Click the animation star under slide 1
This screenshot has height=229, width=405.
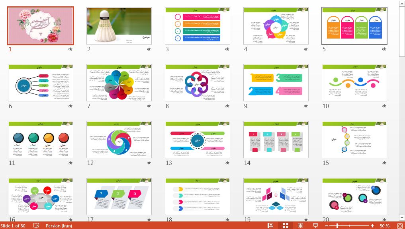point(70,49)
